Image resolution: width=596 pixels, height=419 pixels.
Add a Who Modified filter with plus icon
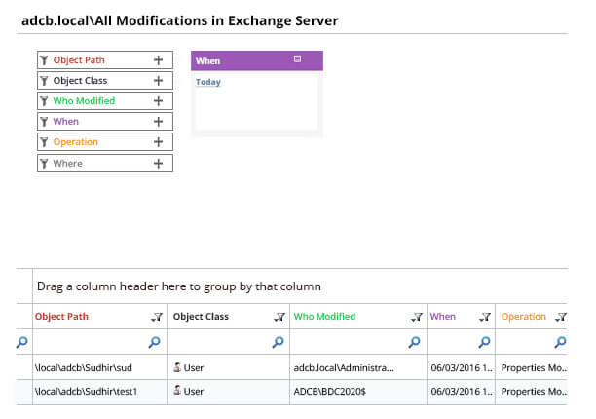click(158, 101)
